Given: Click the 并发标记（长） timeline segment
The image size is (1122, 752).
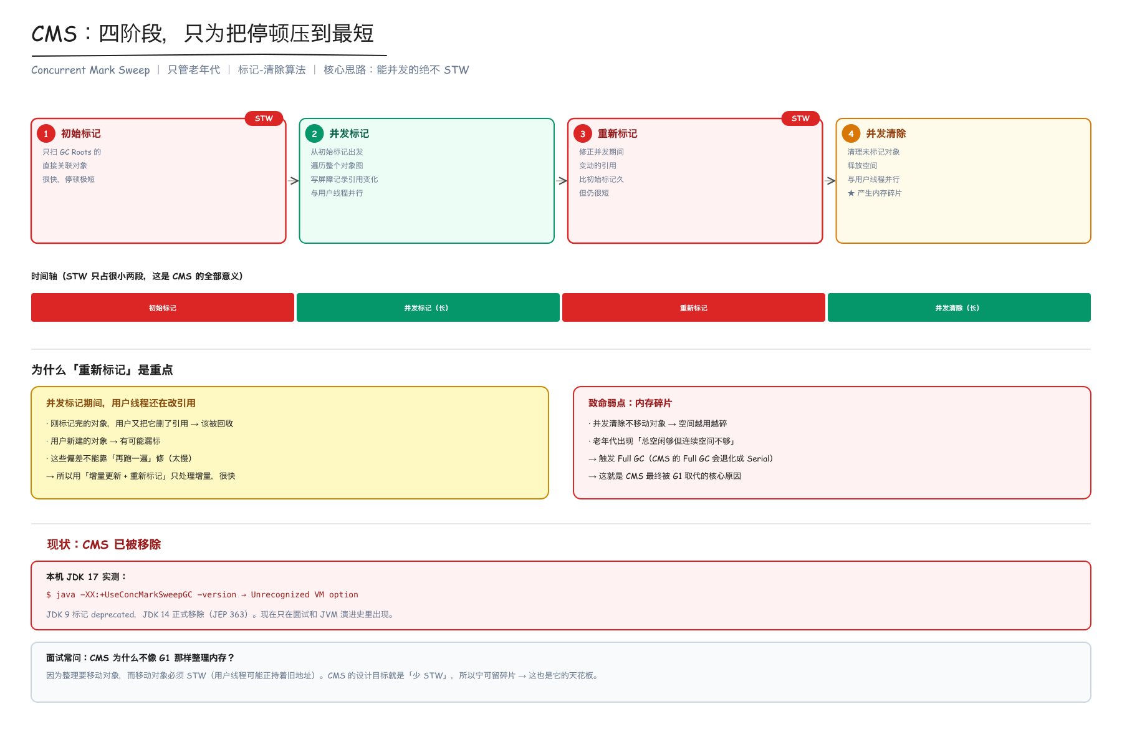Looking at the screenshot, I should click(428, 307).
